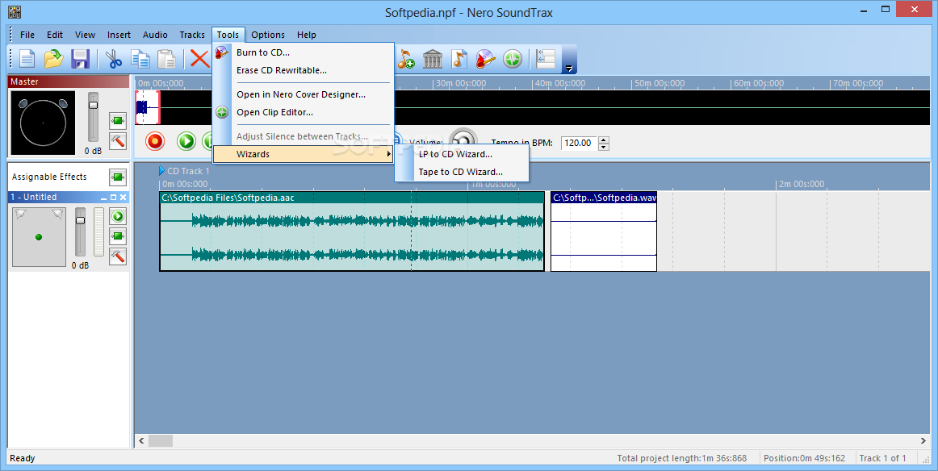Increase tempo with the BPM up arrow
938x471 pixels.
click(x=604, y=140)
